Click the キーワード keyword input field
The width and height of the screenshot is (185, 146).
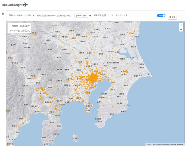(x=141, y=16)
